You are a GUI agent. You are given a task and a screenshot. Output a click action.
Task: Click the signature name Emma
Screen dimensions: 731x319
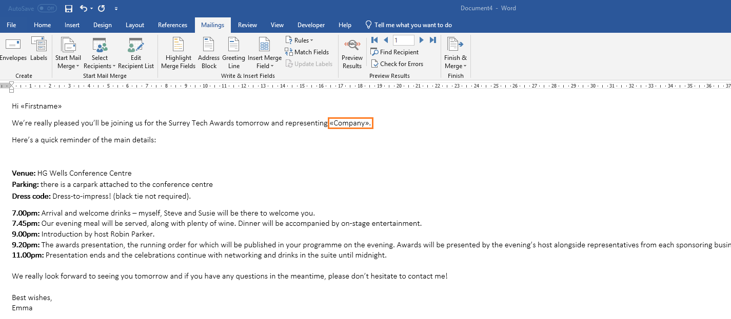coord(22,308)
